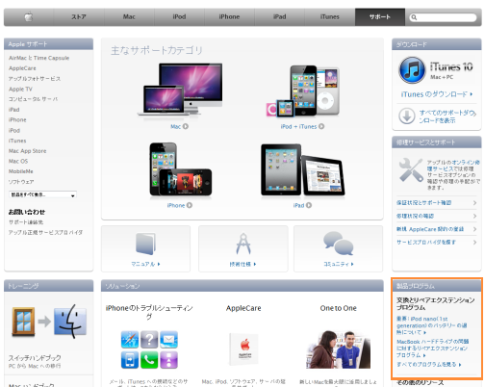
Task: Expand 新規 AppleCare 契約の登録 row chevron
Action: click(474, 229)
